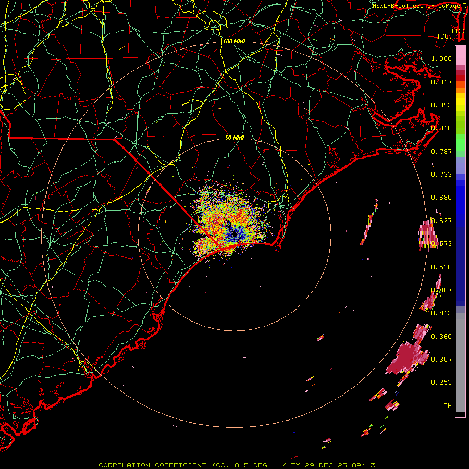
Task: Click the 0.360 color scale value
Action: pos(441,337)
